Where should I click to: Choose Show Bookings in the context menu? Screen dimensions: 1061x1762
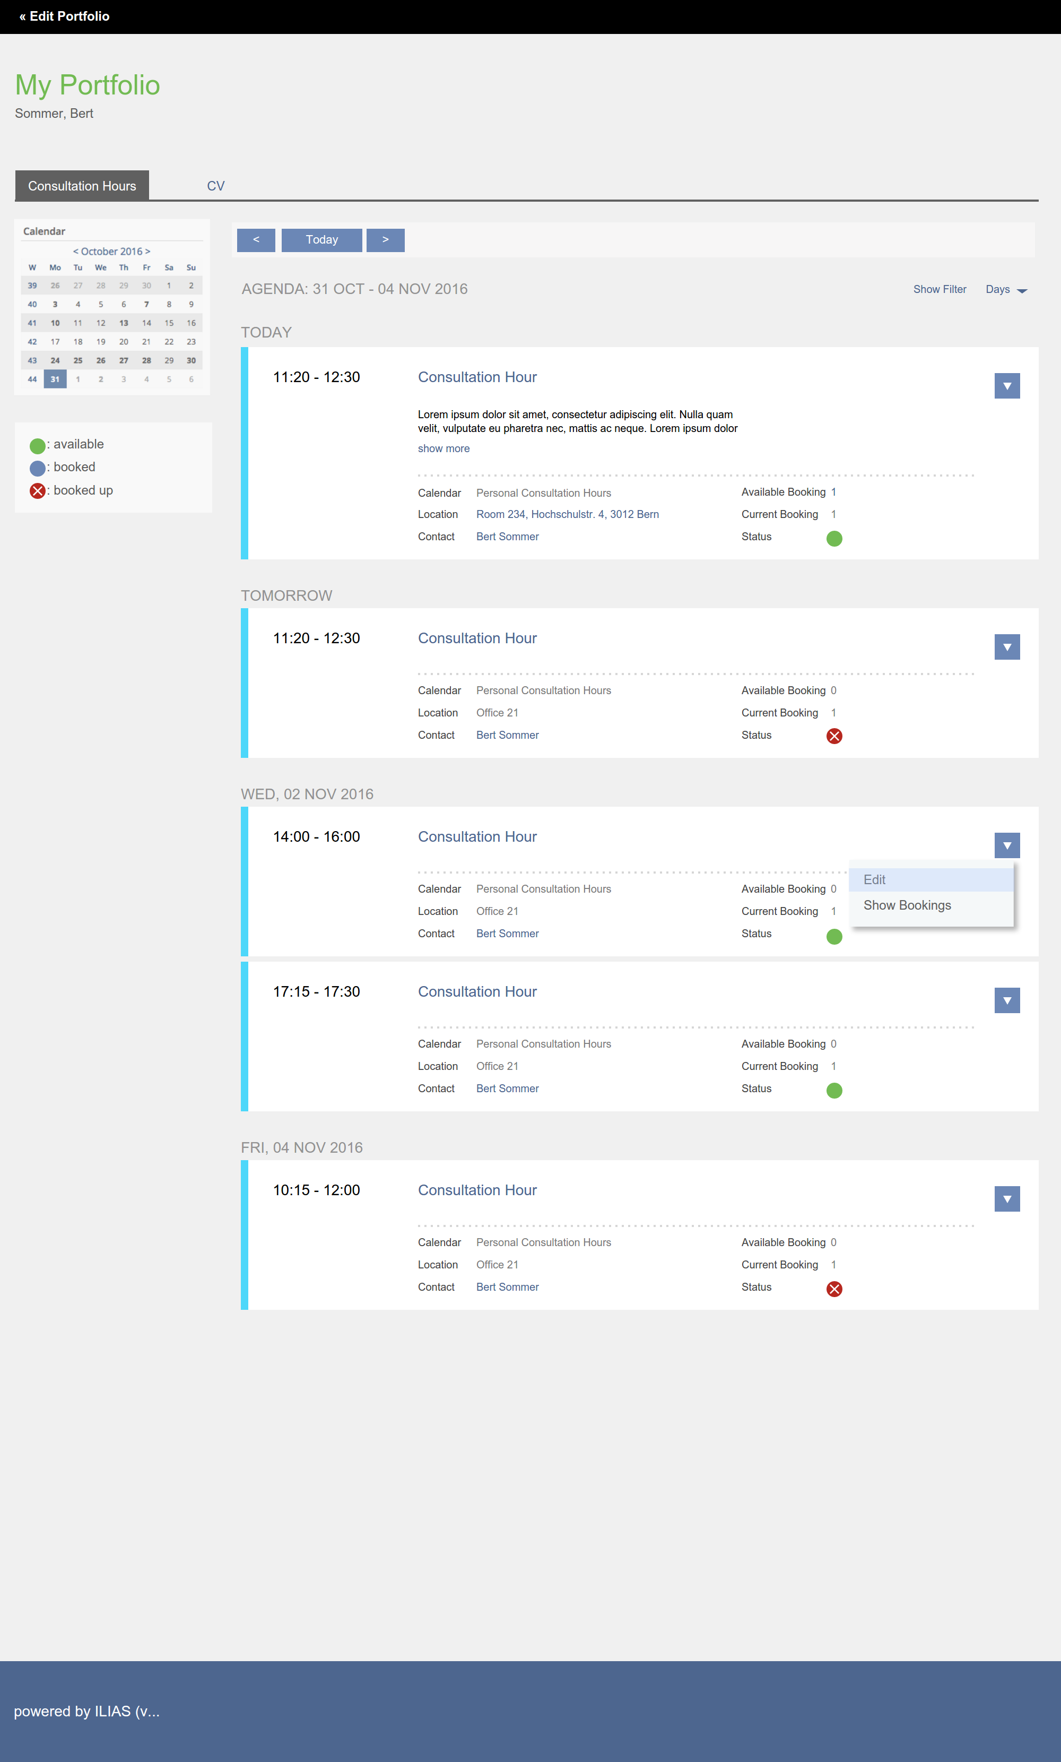coord(907,905)
